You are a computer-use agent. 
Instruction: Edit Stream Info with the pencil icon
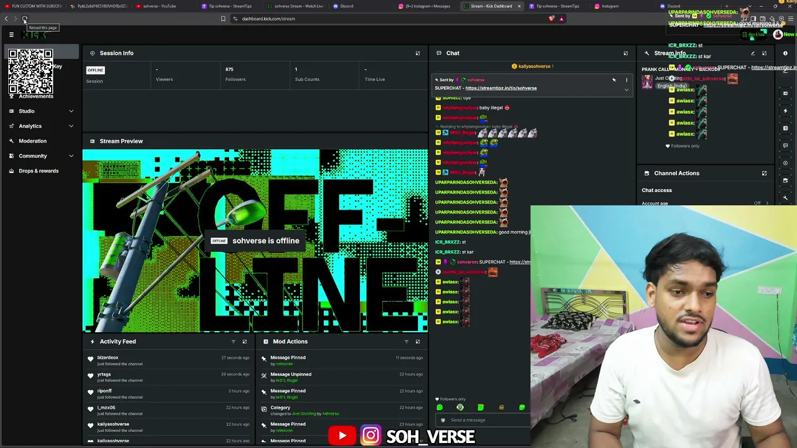753,54
